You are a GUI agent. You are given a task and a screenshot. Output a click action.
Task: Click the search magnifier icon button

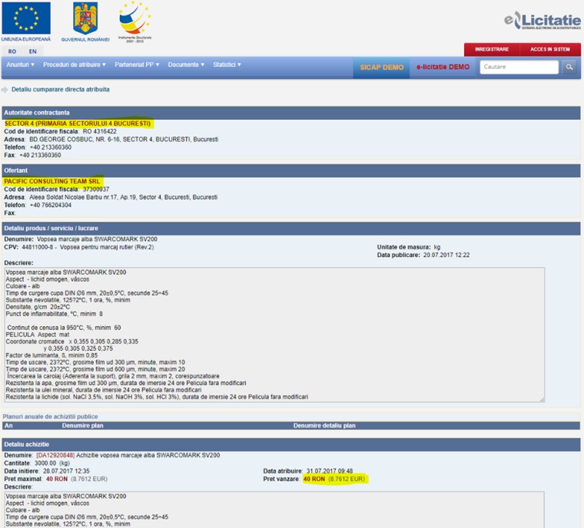(x=569, y=67)
